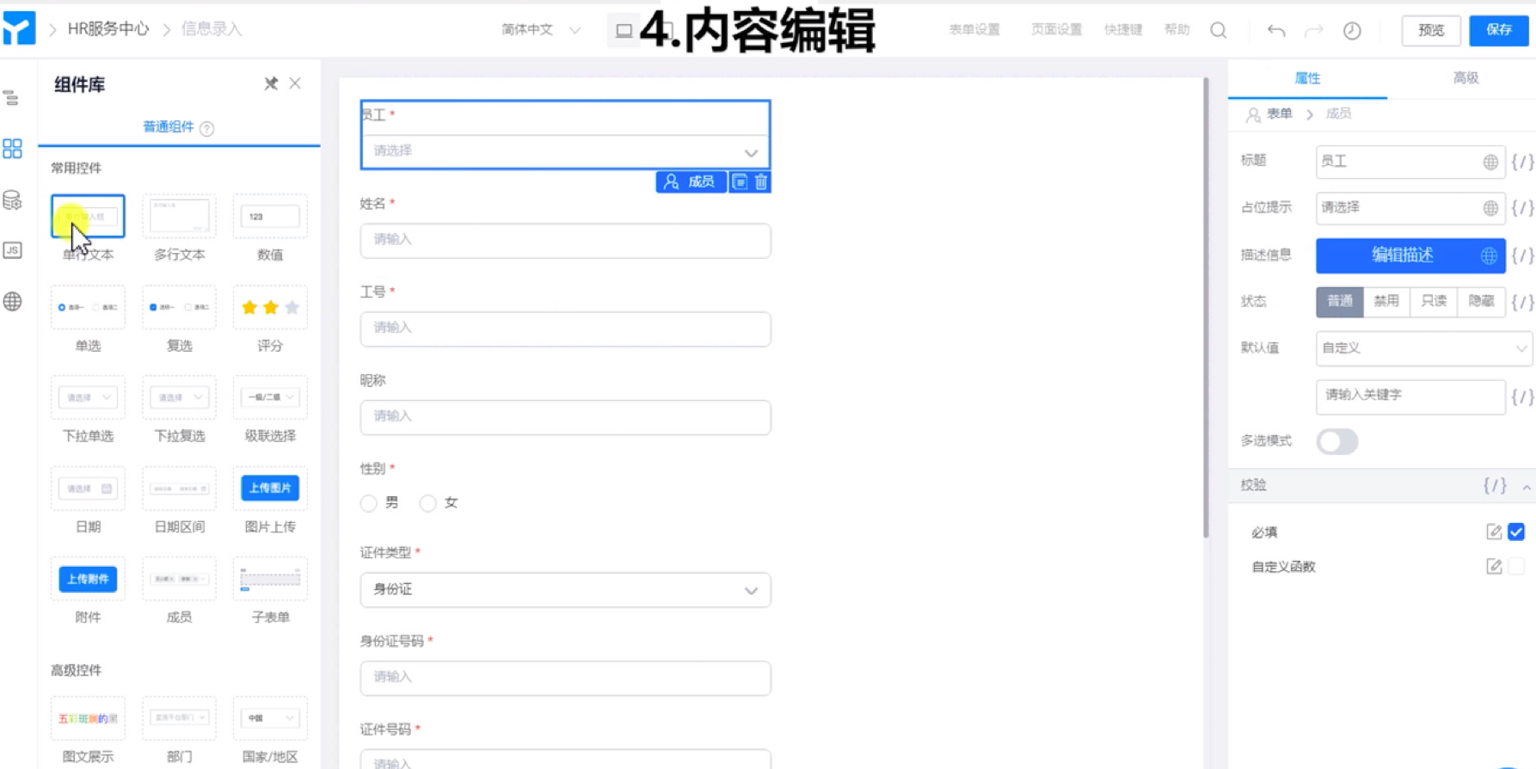Open the 默认值 自定义 dropdown

[1424, 348]
